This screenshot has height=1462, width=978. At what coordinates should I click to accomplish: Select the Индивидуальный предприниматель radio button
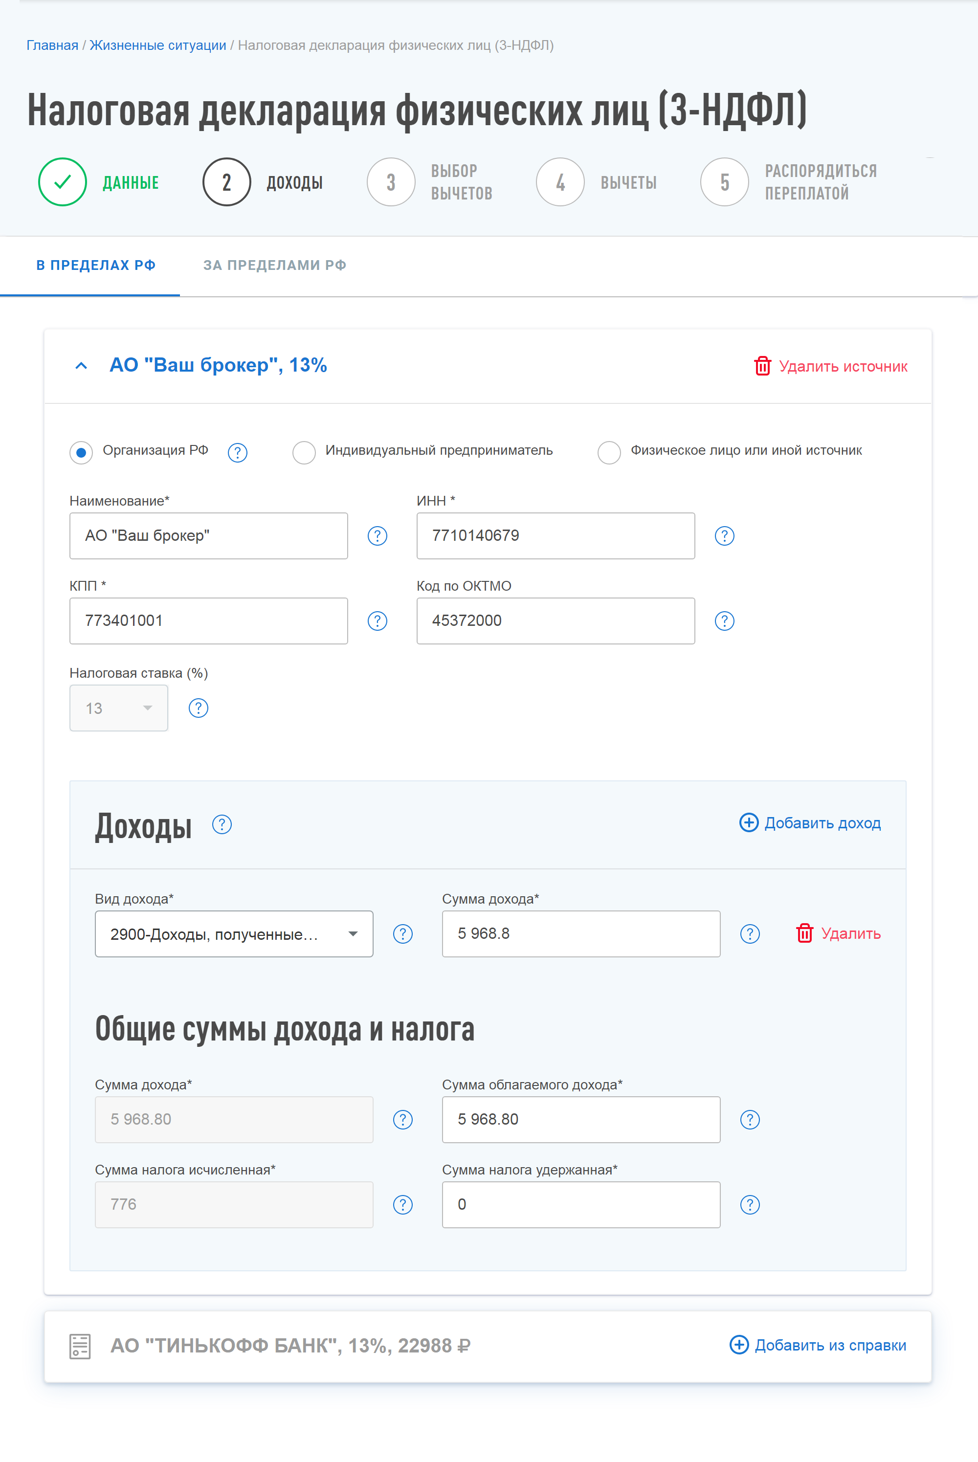point(304,452)
